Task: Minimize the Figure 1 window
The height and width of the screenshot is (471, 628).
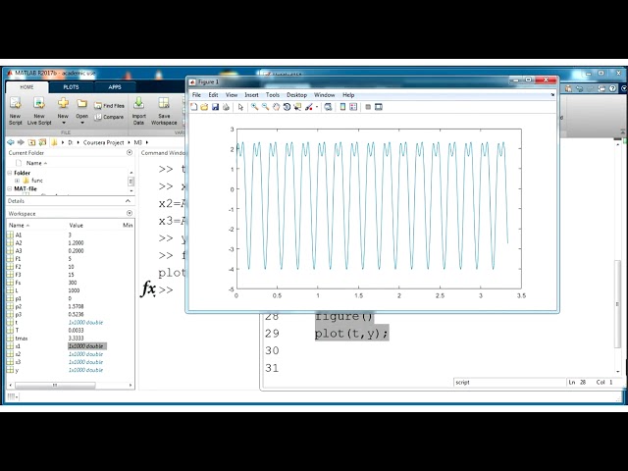Action: [516, 80]
